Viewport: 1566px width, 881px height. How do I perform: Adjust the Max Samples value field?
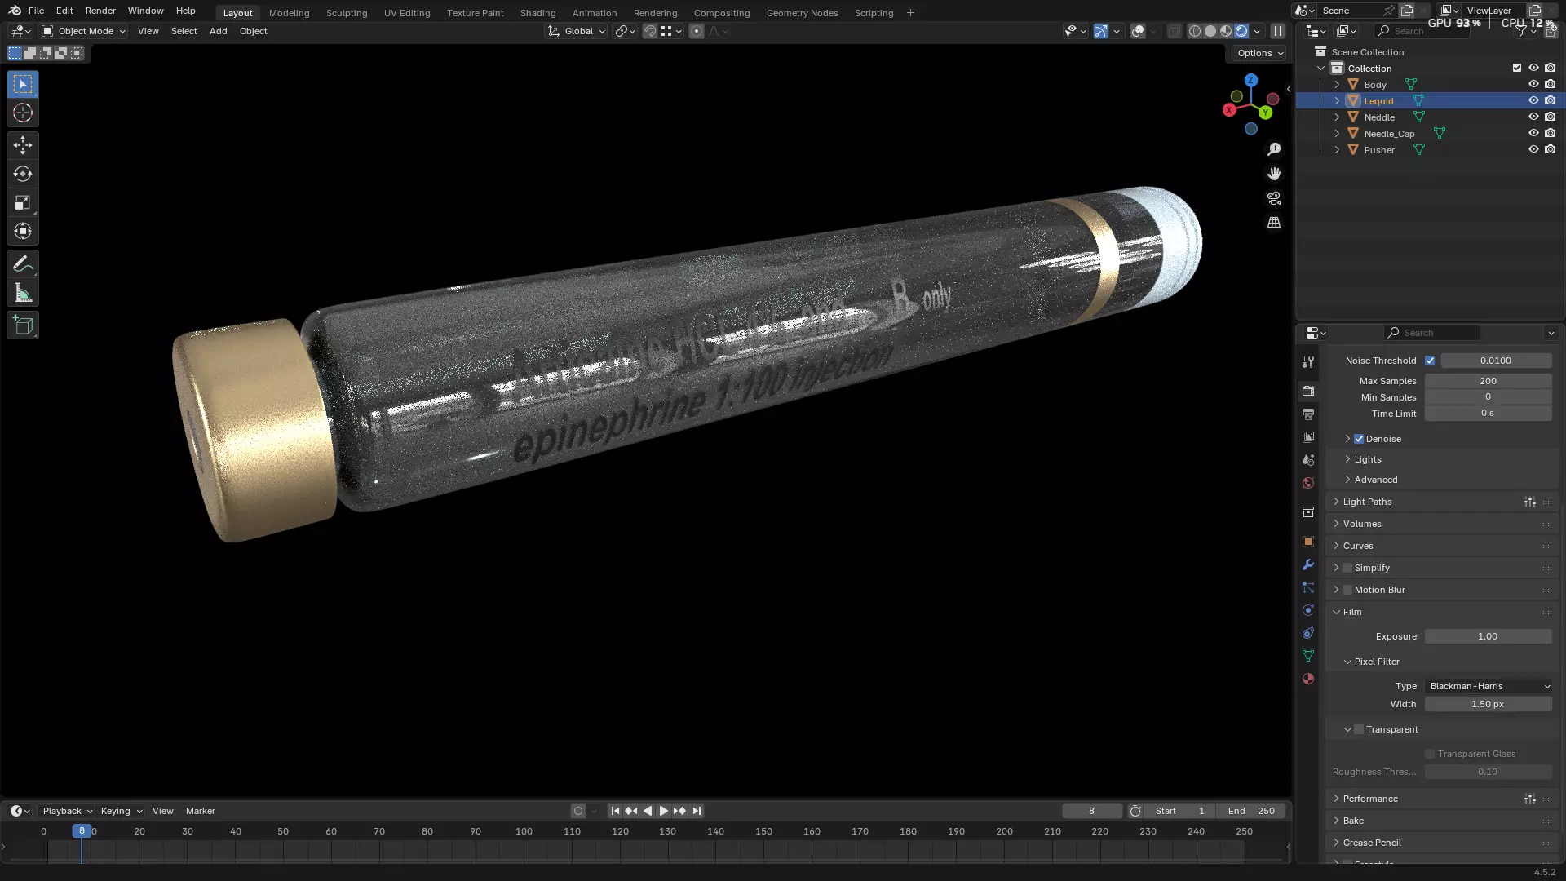(1489, 381)
